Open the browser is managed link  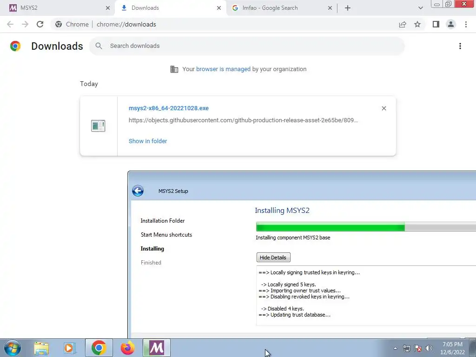[223, 69]
